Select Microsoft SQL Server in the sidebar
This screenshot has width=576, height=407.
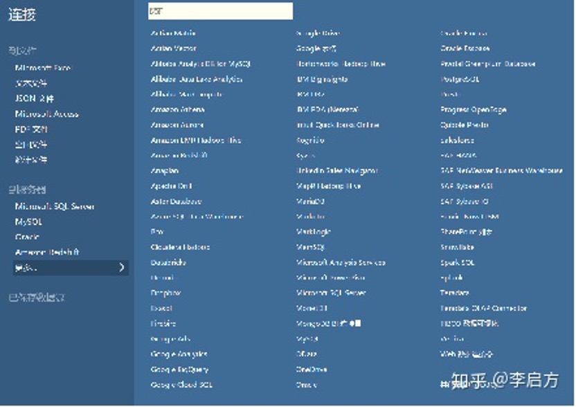pos(55,206)
